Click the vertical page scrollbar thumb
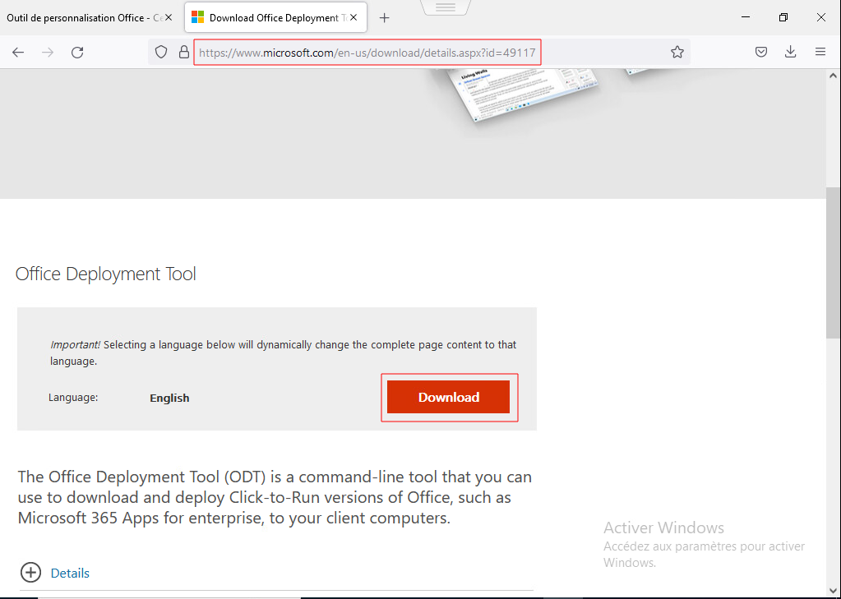 tap(833, 263)
